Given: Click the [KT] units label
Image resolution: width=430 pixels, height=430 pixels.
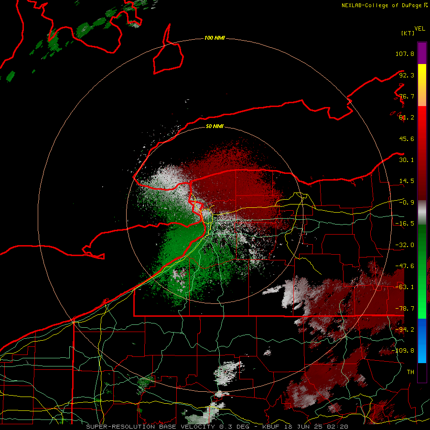Looking at the screenshot, I should [x=408, y=33].
